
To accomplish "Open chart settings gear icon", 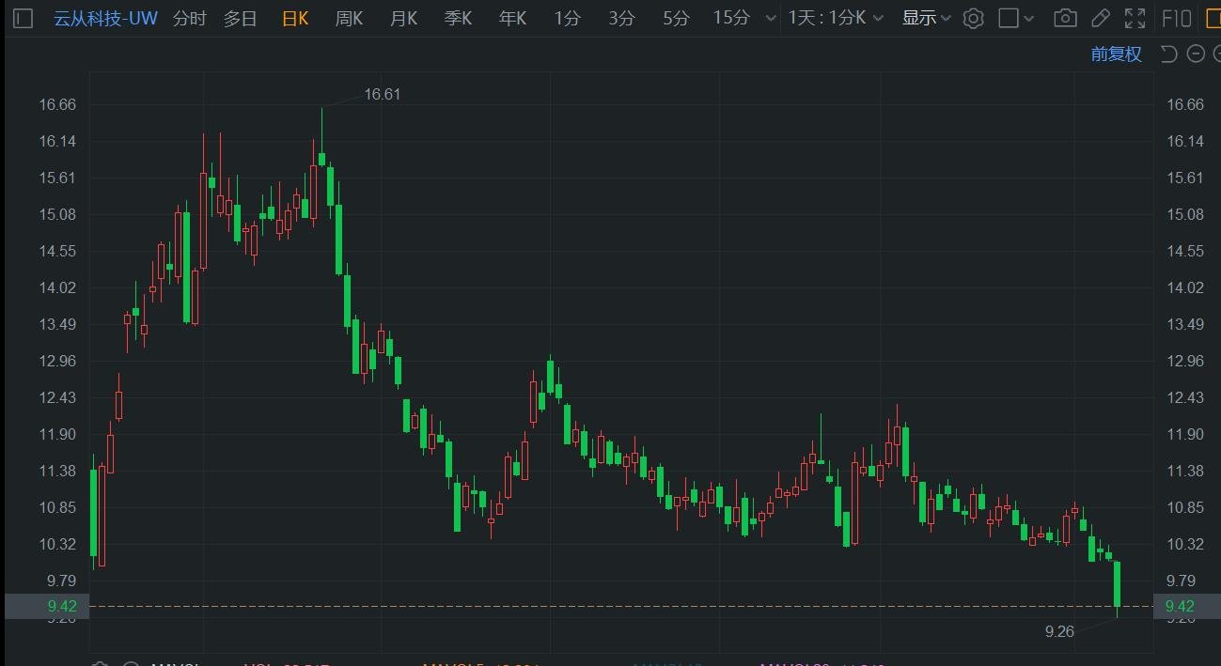I will click(x=974, y=19).
